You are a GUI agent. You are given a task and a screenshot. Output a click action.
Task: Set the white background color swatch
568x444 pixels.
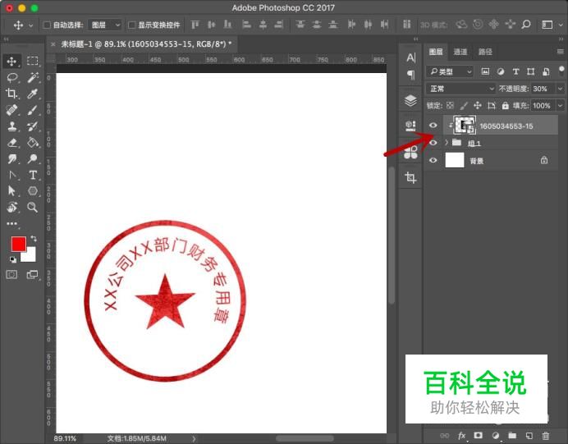tap(30, 256)
